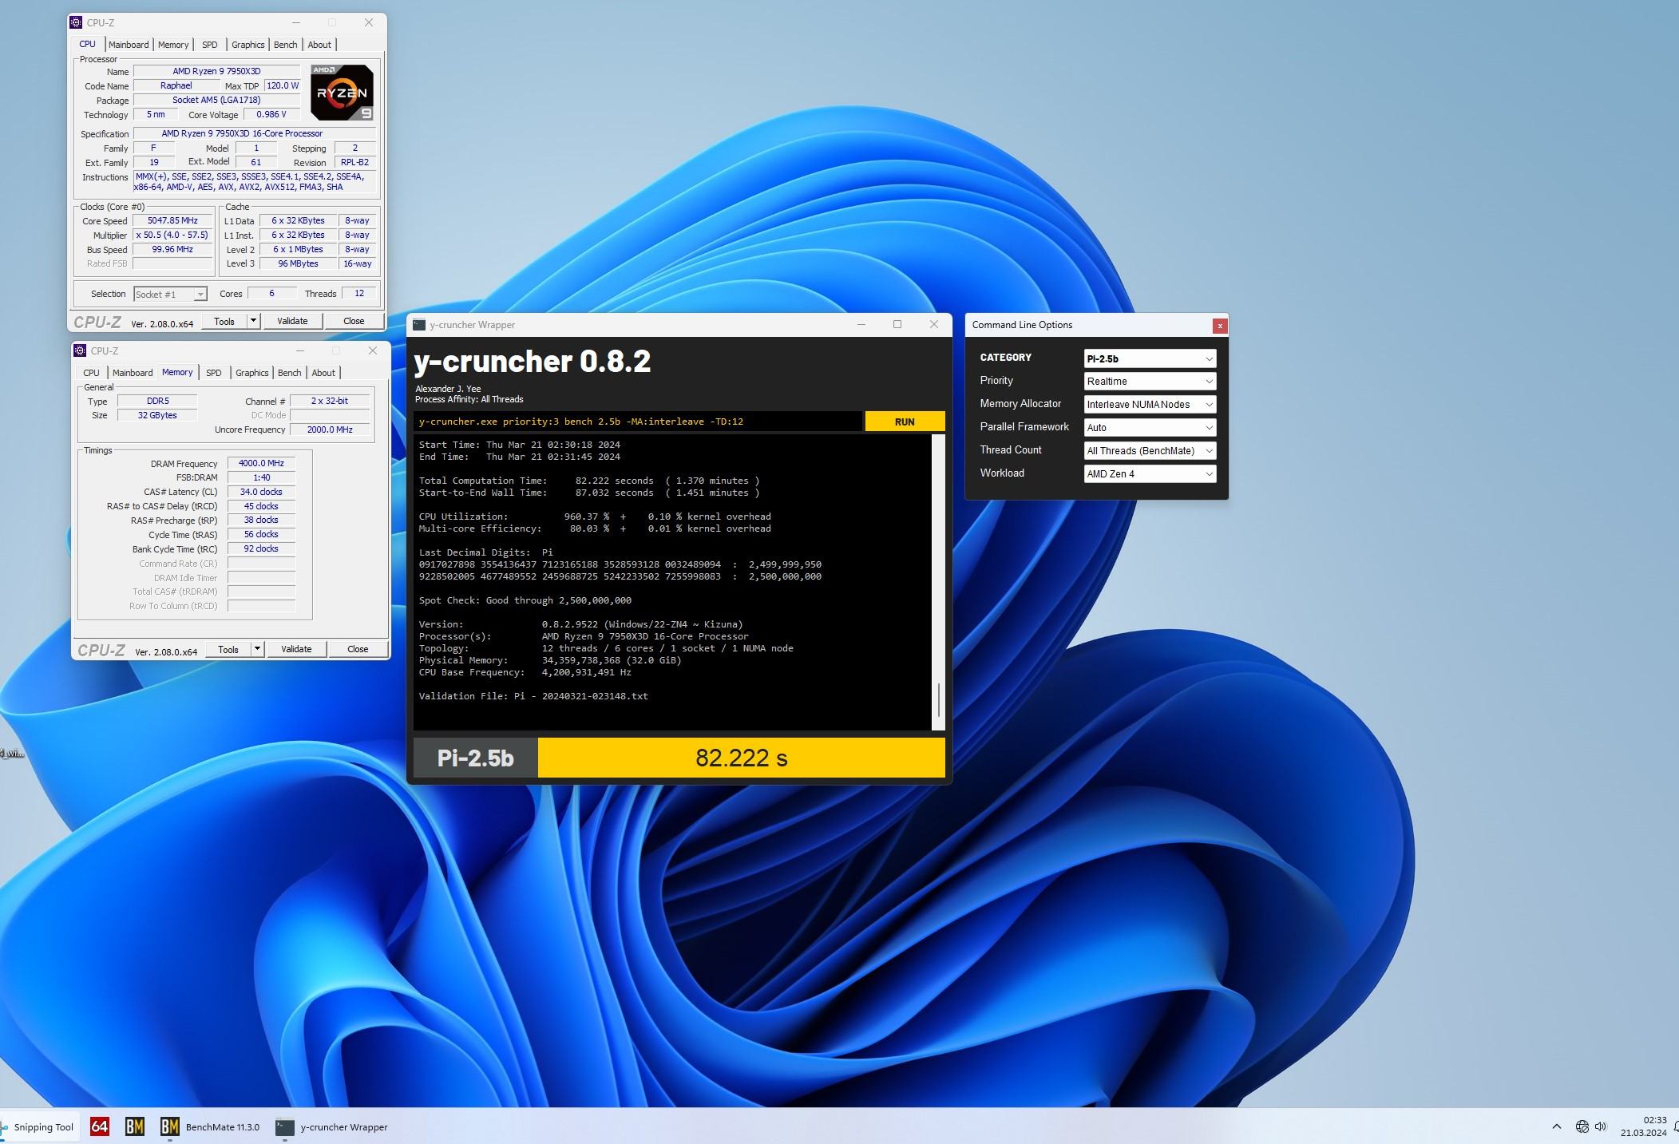Click the Uncore Frequency value 2000.0 MHz
Viewport: 1679px width, 1144px height.
(x=330, y=430)
